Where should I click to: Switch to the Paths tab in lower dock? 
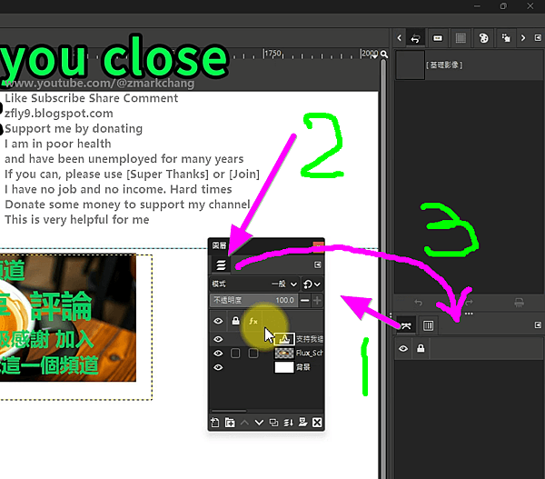point(406,325)
